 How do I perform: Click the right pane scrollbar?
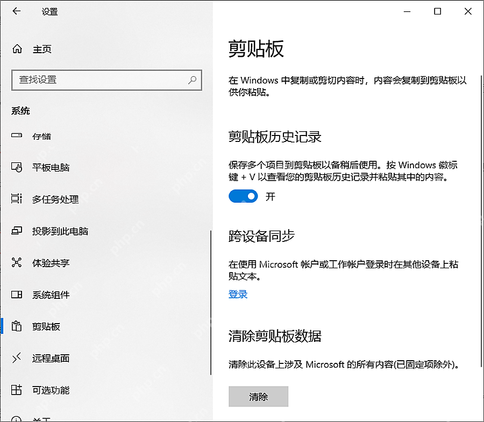point(481,221)
